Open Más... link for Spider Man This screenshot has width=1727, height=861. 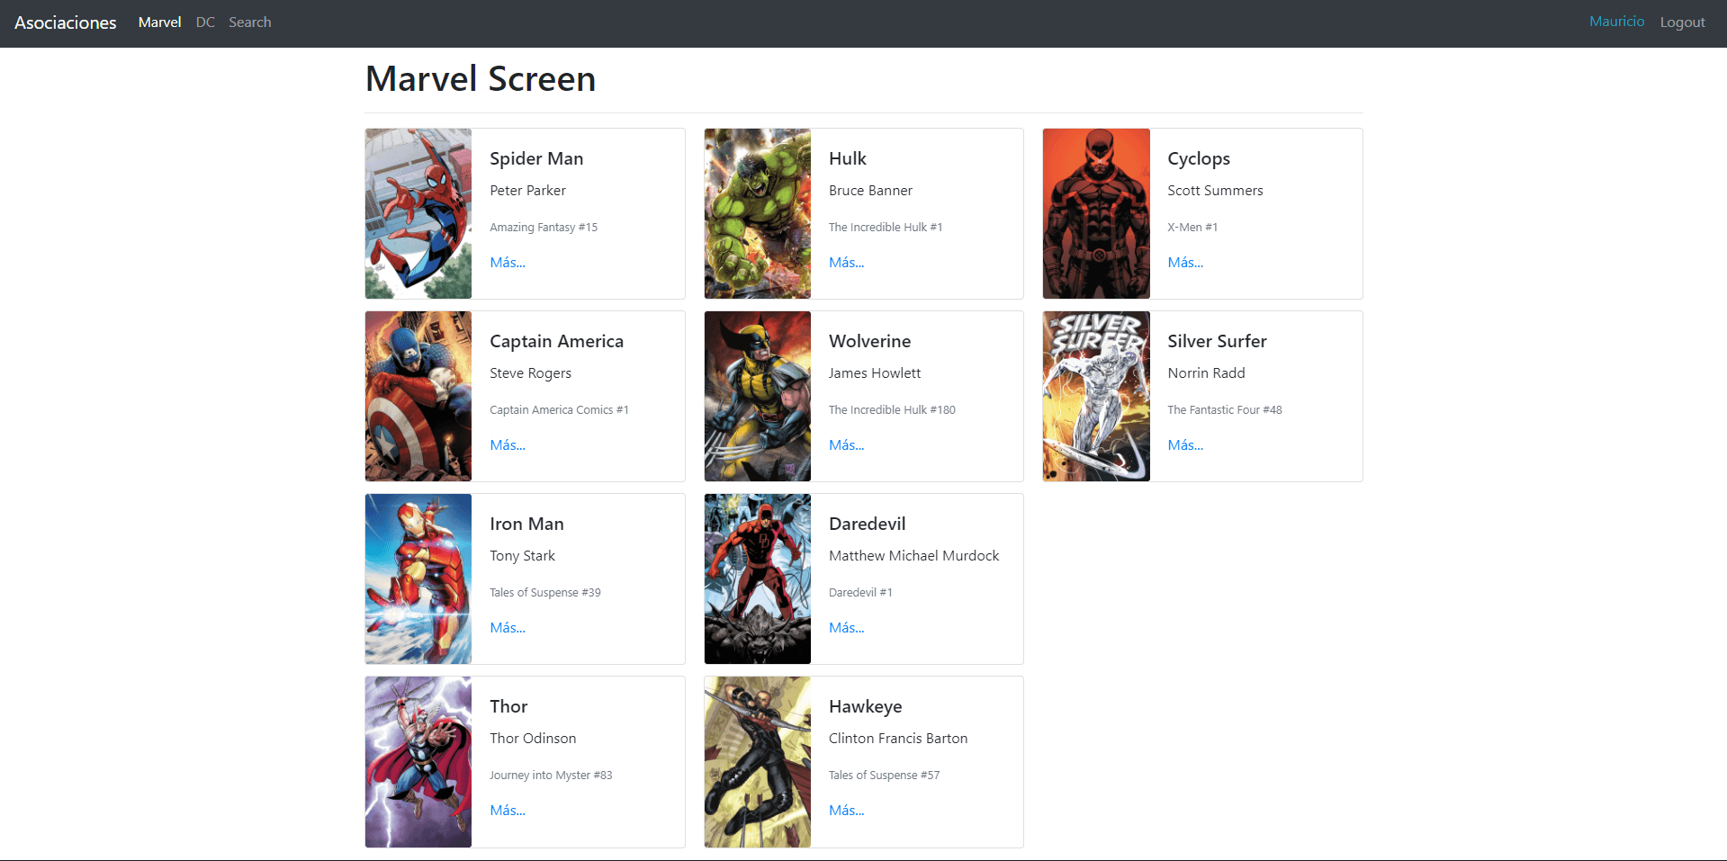pos(508,263)
